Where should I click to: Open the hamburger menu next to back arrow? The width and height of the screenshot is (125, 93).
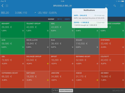pyautogui.click(x=7, y=6)
